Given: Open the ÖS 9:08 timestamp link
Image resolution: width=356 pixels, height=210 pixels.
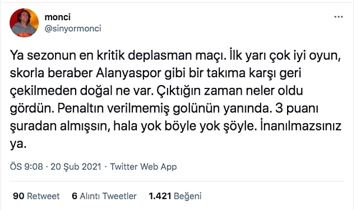Looking at the screenshot, I should 26,166.
